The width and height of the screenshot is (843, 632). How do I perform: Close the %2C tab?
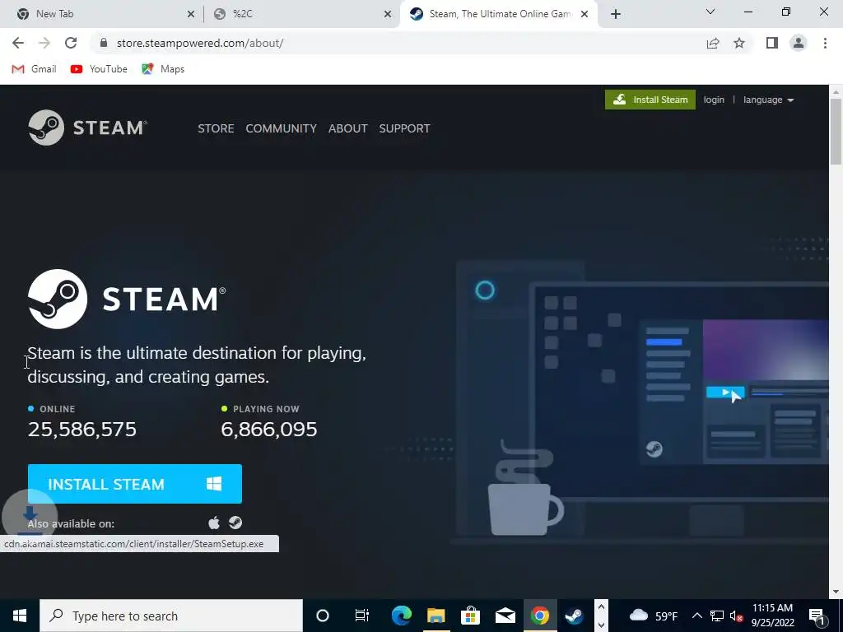point(388,14)
